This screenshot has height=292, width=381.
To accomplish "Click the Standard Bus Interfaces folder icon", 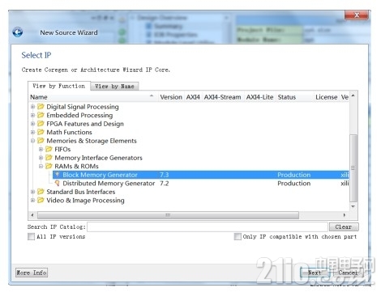I will 41,192.
